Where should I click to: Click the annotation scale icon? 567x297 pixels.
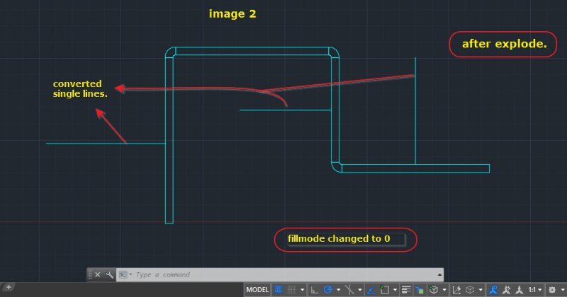[520, 290]
